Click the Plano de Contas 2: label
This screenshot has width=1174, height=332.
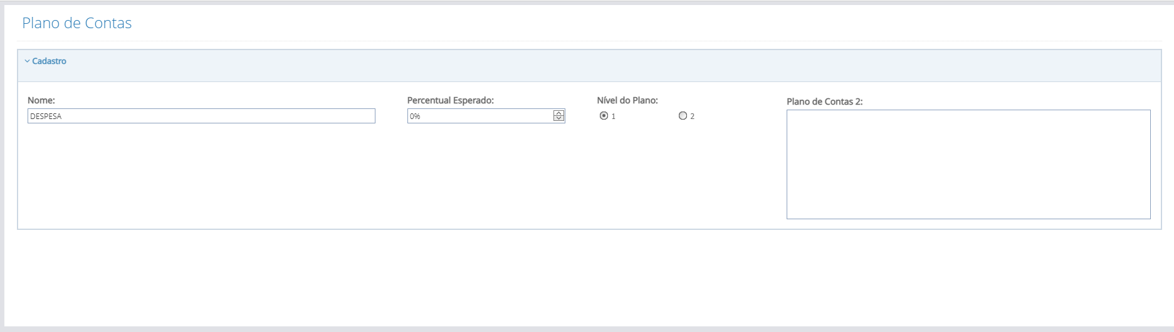point(824,101)
